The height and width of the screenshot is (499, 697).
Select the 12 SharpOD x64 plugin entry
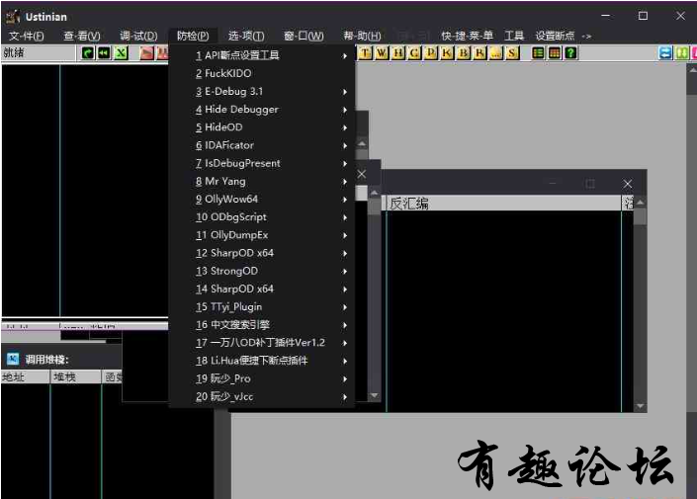(261, 253)
